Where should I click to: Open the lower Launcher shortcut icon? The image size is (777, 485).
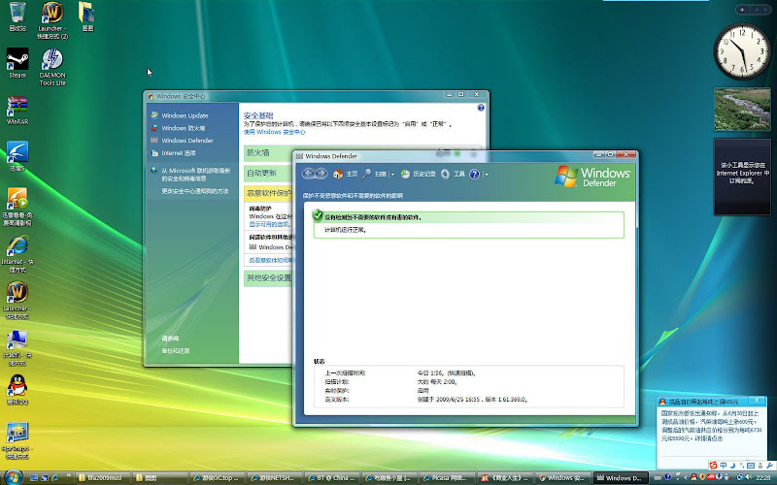click(x=17, y=301)
